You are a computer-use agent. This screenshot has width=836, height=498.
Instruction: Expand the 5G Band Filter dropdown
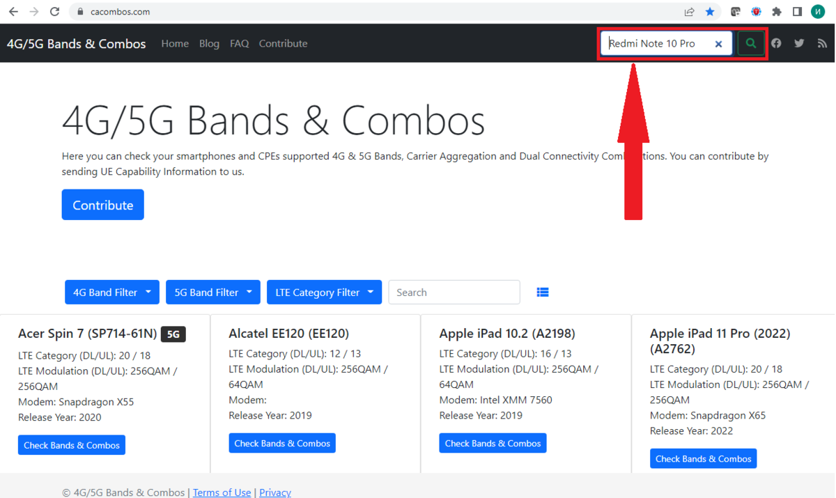(x=213, y=293)
